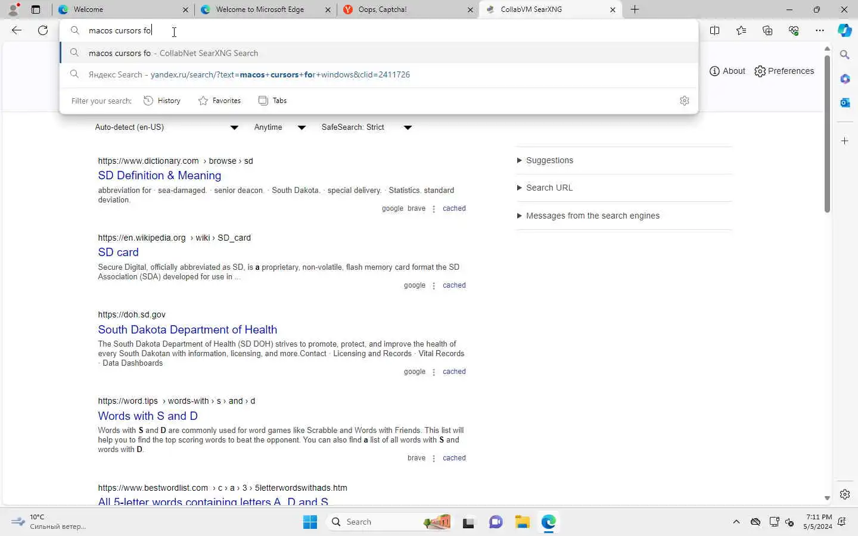Open more options for SD Definition result

(x=434, y=209)
